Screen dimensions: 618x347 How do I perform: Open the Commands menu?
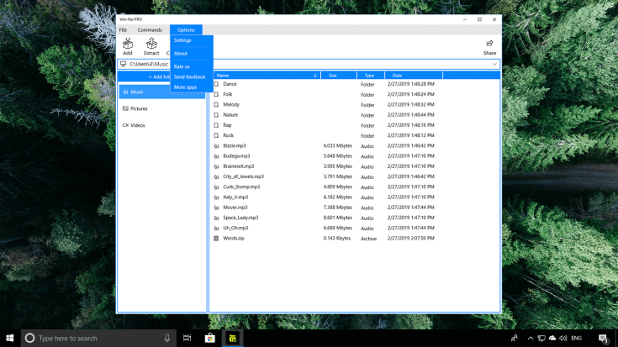tap(150, 29)
